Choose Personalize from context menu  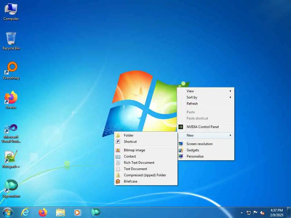tap(206, 156)
